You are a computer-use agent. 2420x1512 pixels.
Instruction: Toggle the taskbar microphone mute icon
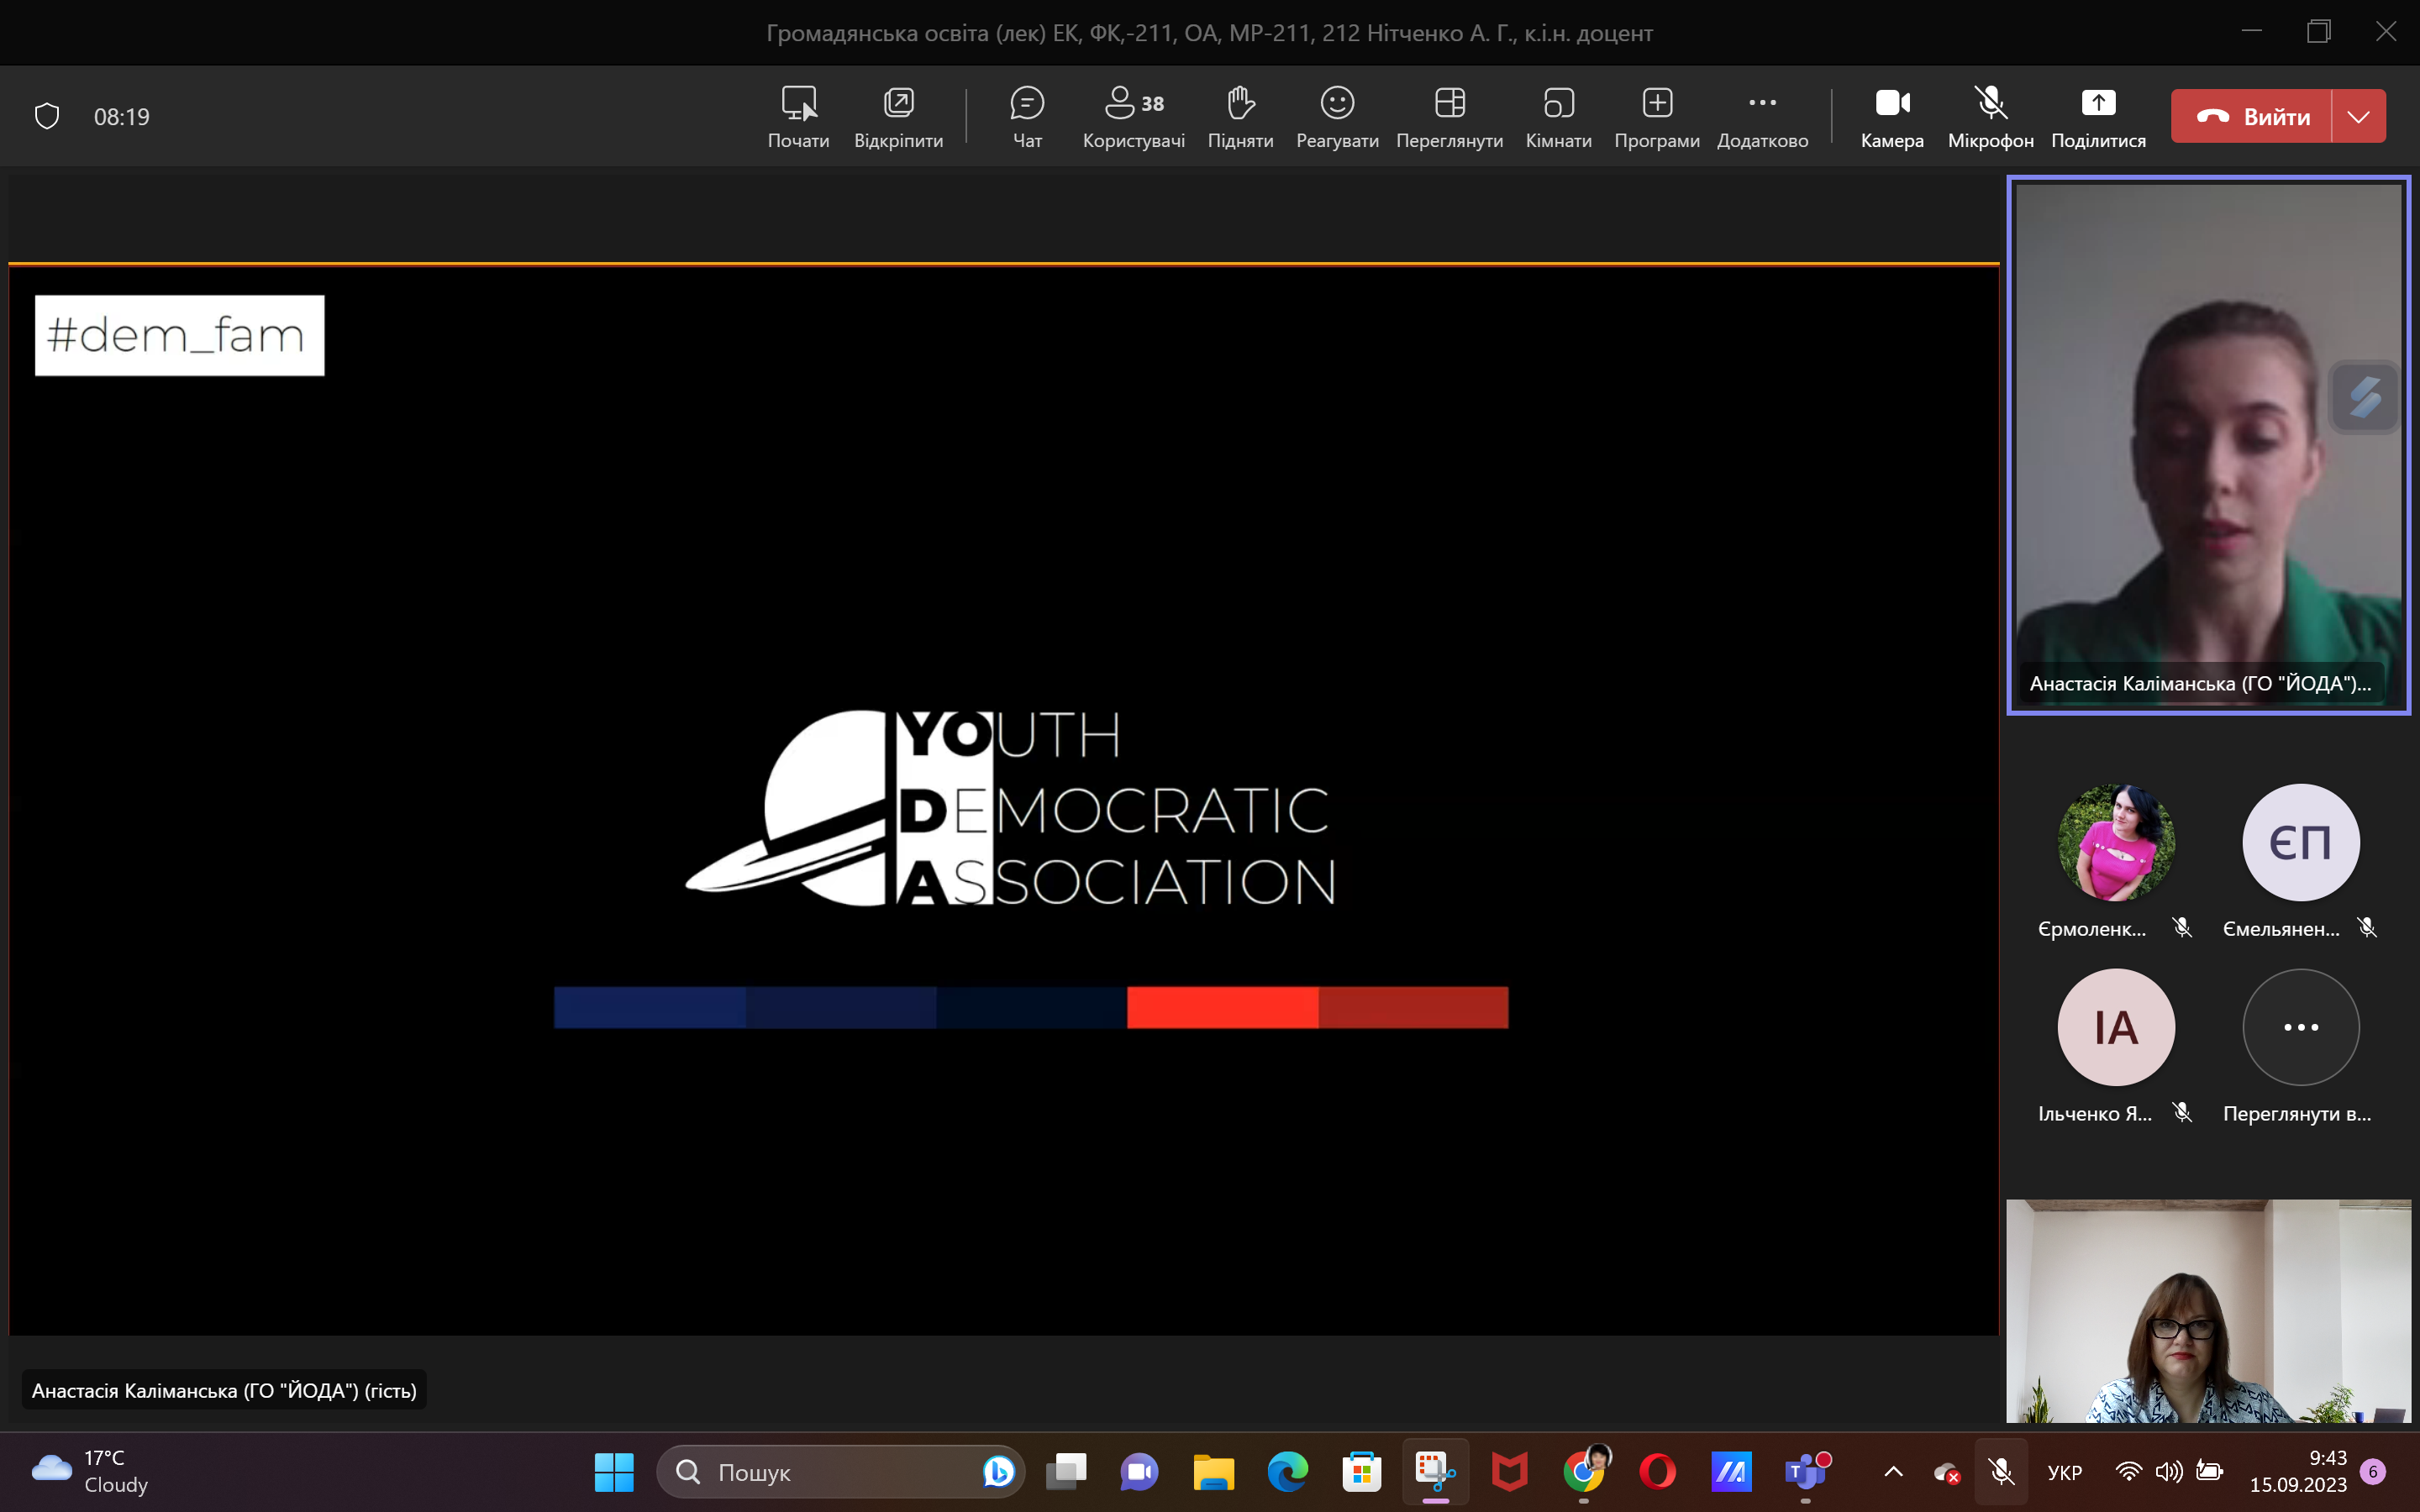pos(2001,1471)
